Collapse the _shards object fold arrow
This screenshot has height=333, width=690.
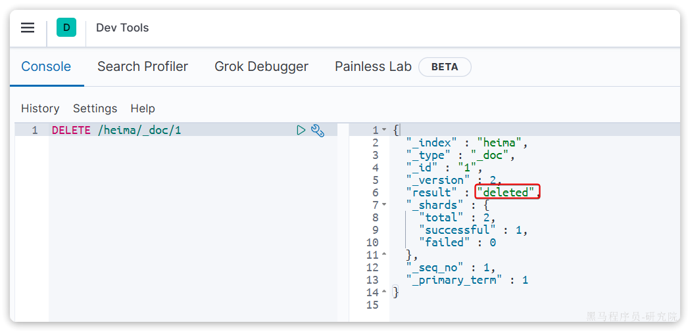click(384, 205)
